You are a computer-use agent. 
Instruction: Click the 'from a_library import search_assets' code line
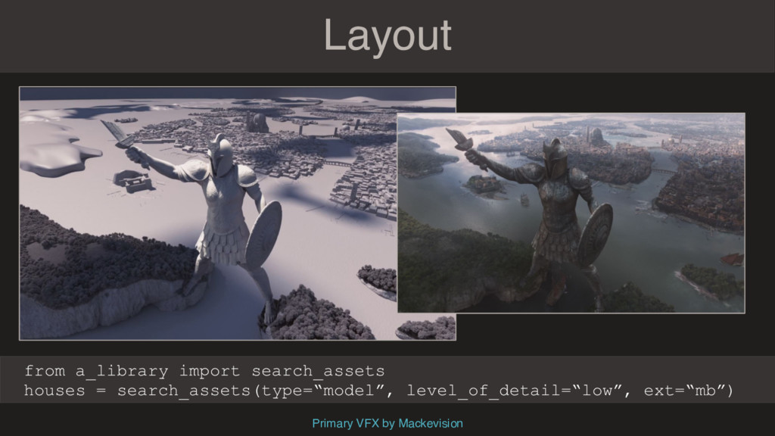(x=204, y=371)
